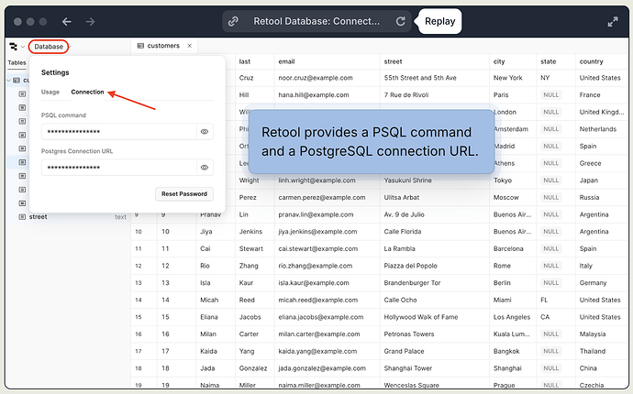Image resolution: width=633 pixels, height=394 pixels.
Task: Click the link icon in address bar
Action: tap(233, 21)
